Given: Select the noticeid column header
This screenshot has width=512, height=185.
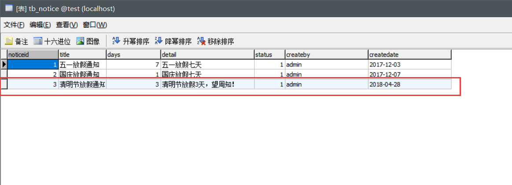Looking at the screenshot, I should tap(33, 55).
